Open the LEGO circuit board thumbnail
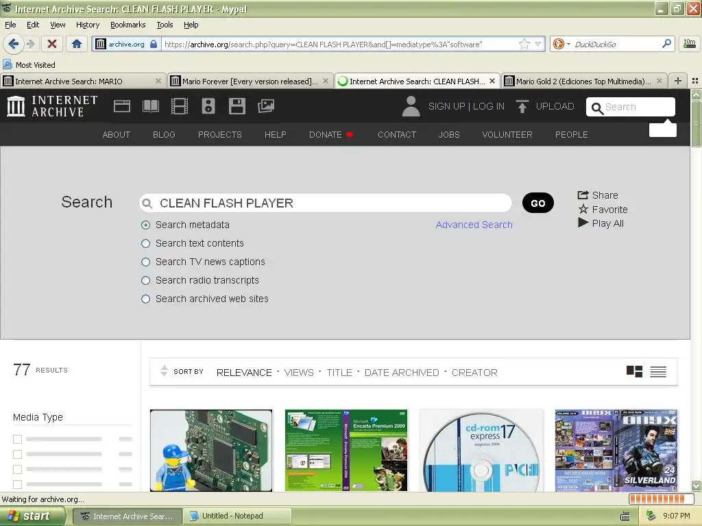The width and height of the screenshot is (702, 526). point(211,451)
